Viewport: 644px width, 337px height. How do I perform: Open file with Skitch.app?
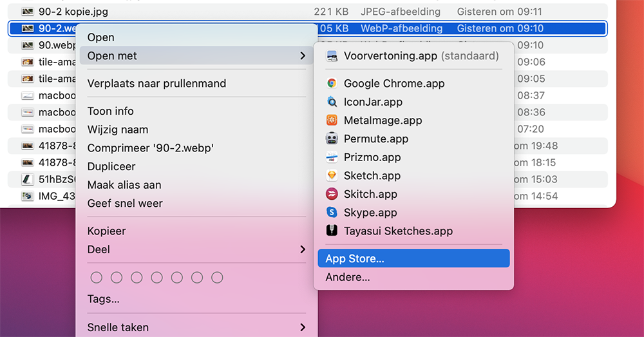point(413,193)
